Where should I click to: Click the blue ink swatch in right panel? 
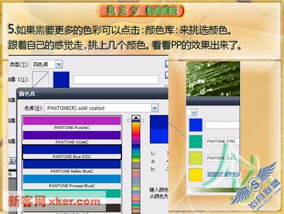[196, 125]
